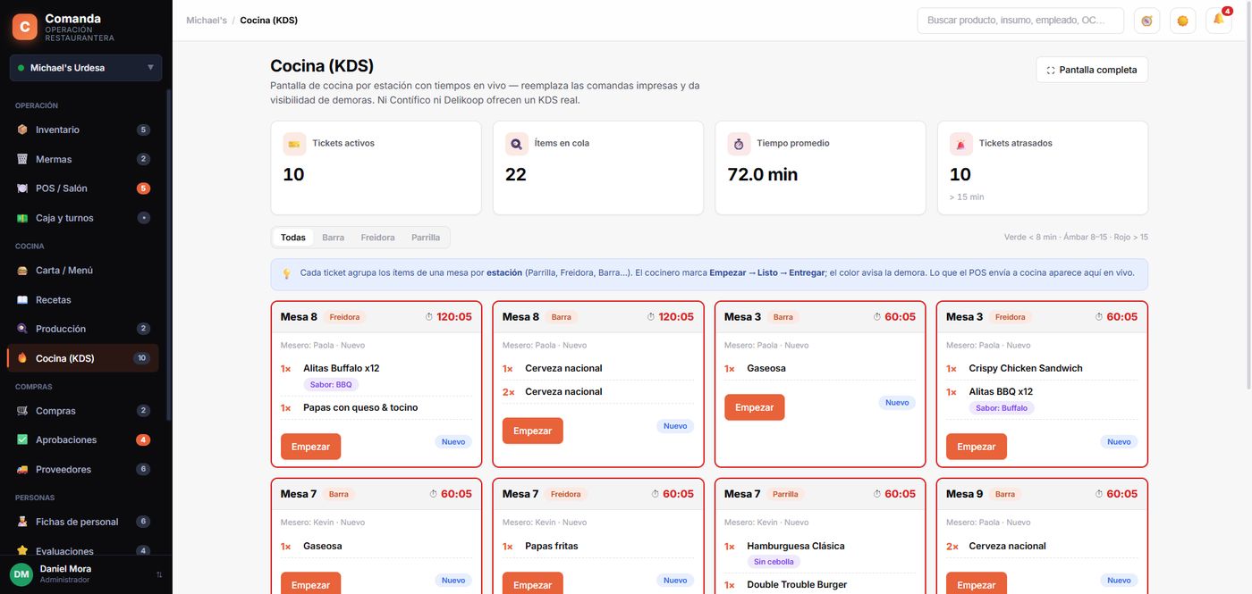Toggle the sun theme icon
This screenshot has width=1252, height=594.
click(x=1182, y=21)
